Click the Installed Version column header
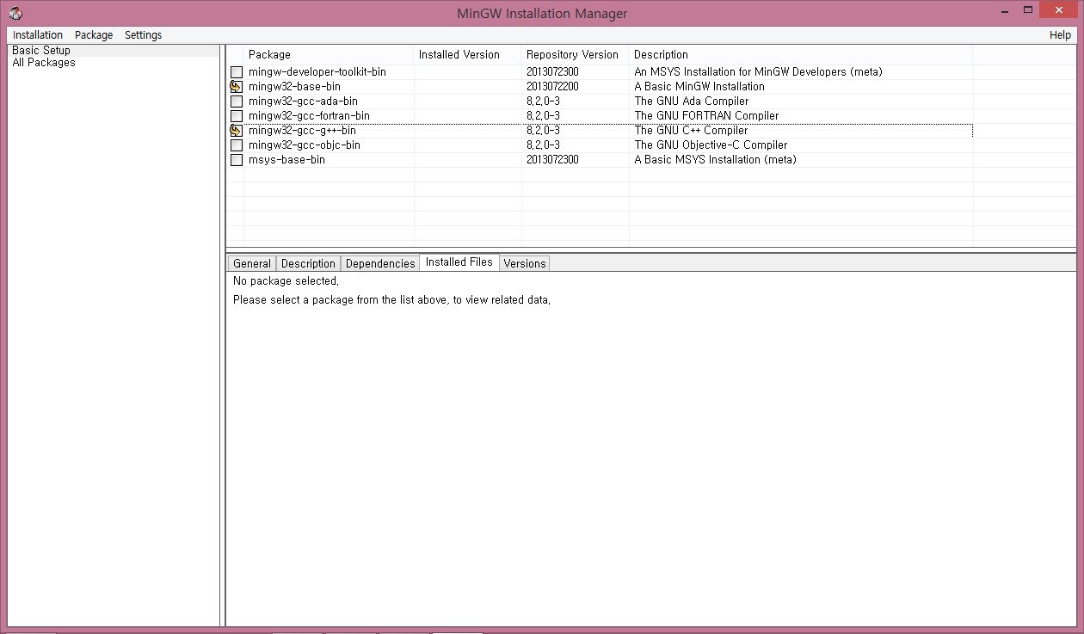The height and width of the screenshot is (634, 1084). tap(468, 55)
